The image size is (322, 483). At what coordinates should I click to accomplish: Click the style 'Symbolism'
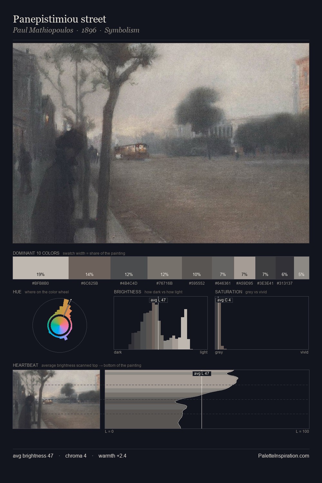(122, 30)
